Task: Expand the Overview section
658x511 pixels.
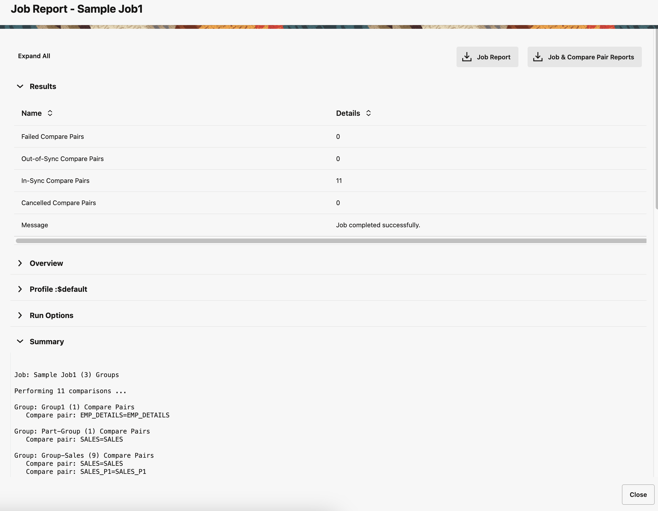Action: pyautogui.click(x=20, y=263)
